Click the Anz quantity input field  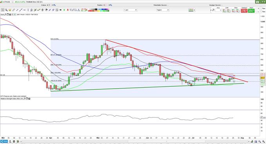pos(218,10)
